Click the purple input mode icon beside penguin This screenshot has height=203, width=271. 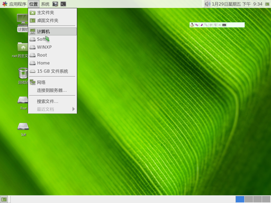click(197, 25)
